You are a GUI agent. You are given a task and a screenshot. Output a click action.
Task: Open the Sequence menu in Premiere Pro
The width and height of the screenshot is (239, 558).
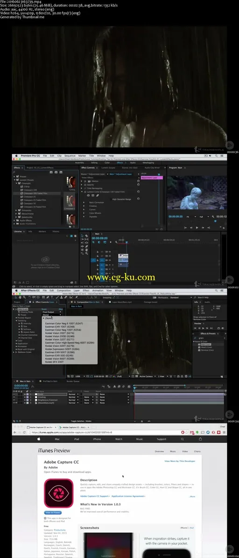[x=70, y=155]
